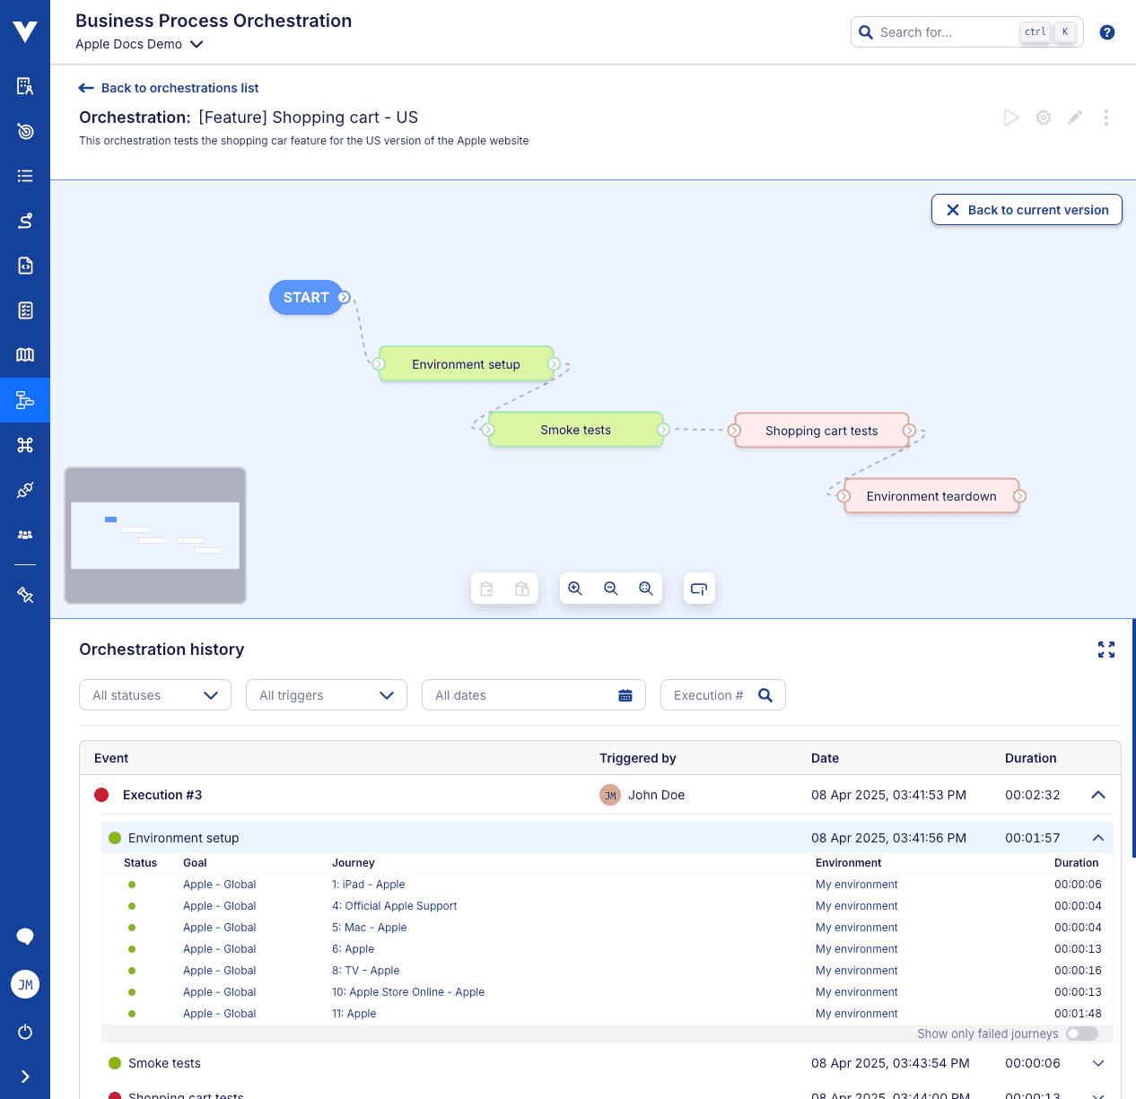Select the highlighted Orchestrations sidebar icon

pos(25,400)
